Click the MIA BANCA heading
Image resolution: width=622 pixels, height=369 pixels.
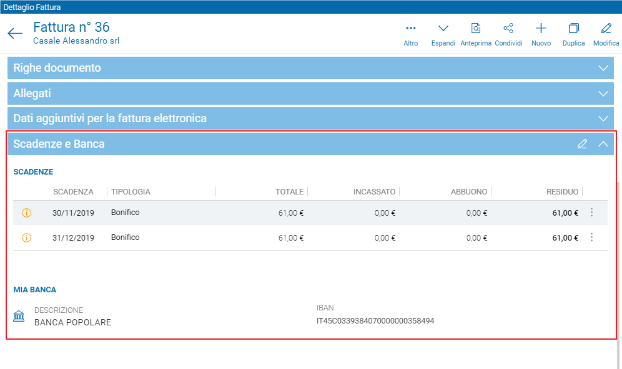pos(35,290)
